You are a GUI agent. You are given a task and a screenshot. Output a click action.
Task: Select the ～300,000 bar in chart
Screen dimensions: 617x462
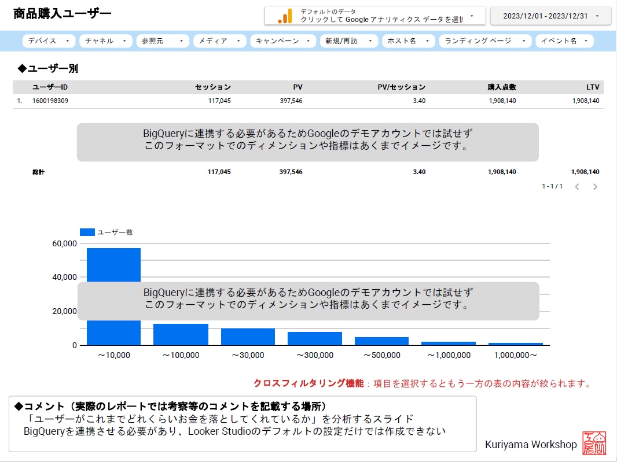point(315,339)
